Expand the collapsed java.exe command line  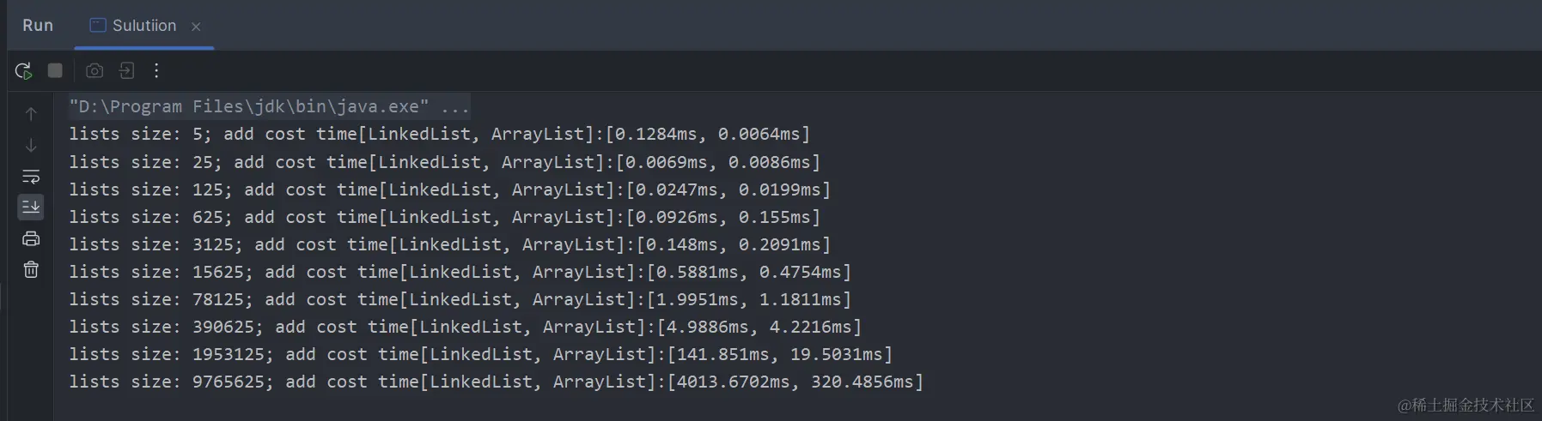point(270,106)
